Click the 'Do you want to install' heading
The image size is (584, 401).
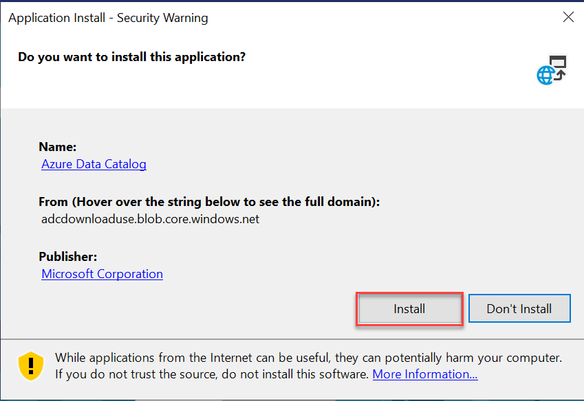[131, 56]
